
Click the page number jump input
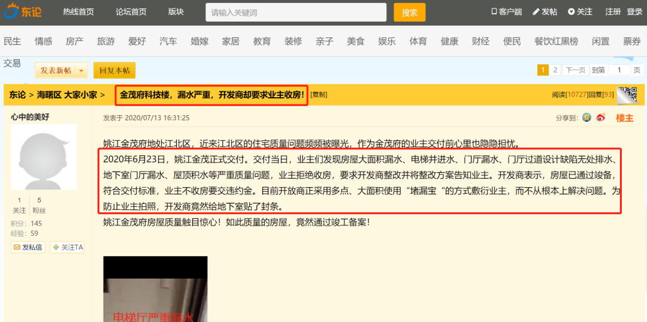[x=619, y=70]
